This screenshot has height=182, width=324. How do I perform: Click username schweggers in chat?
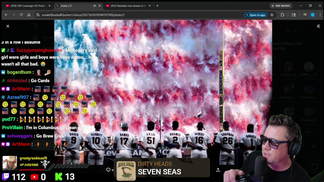[x=20, y=136]
